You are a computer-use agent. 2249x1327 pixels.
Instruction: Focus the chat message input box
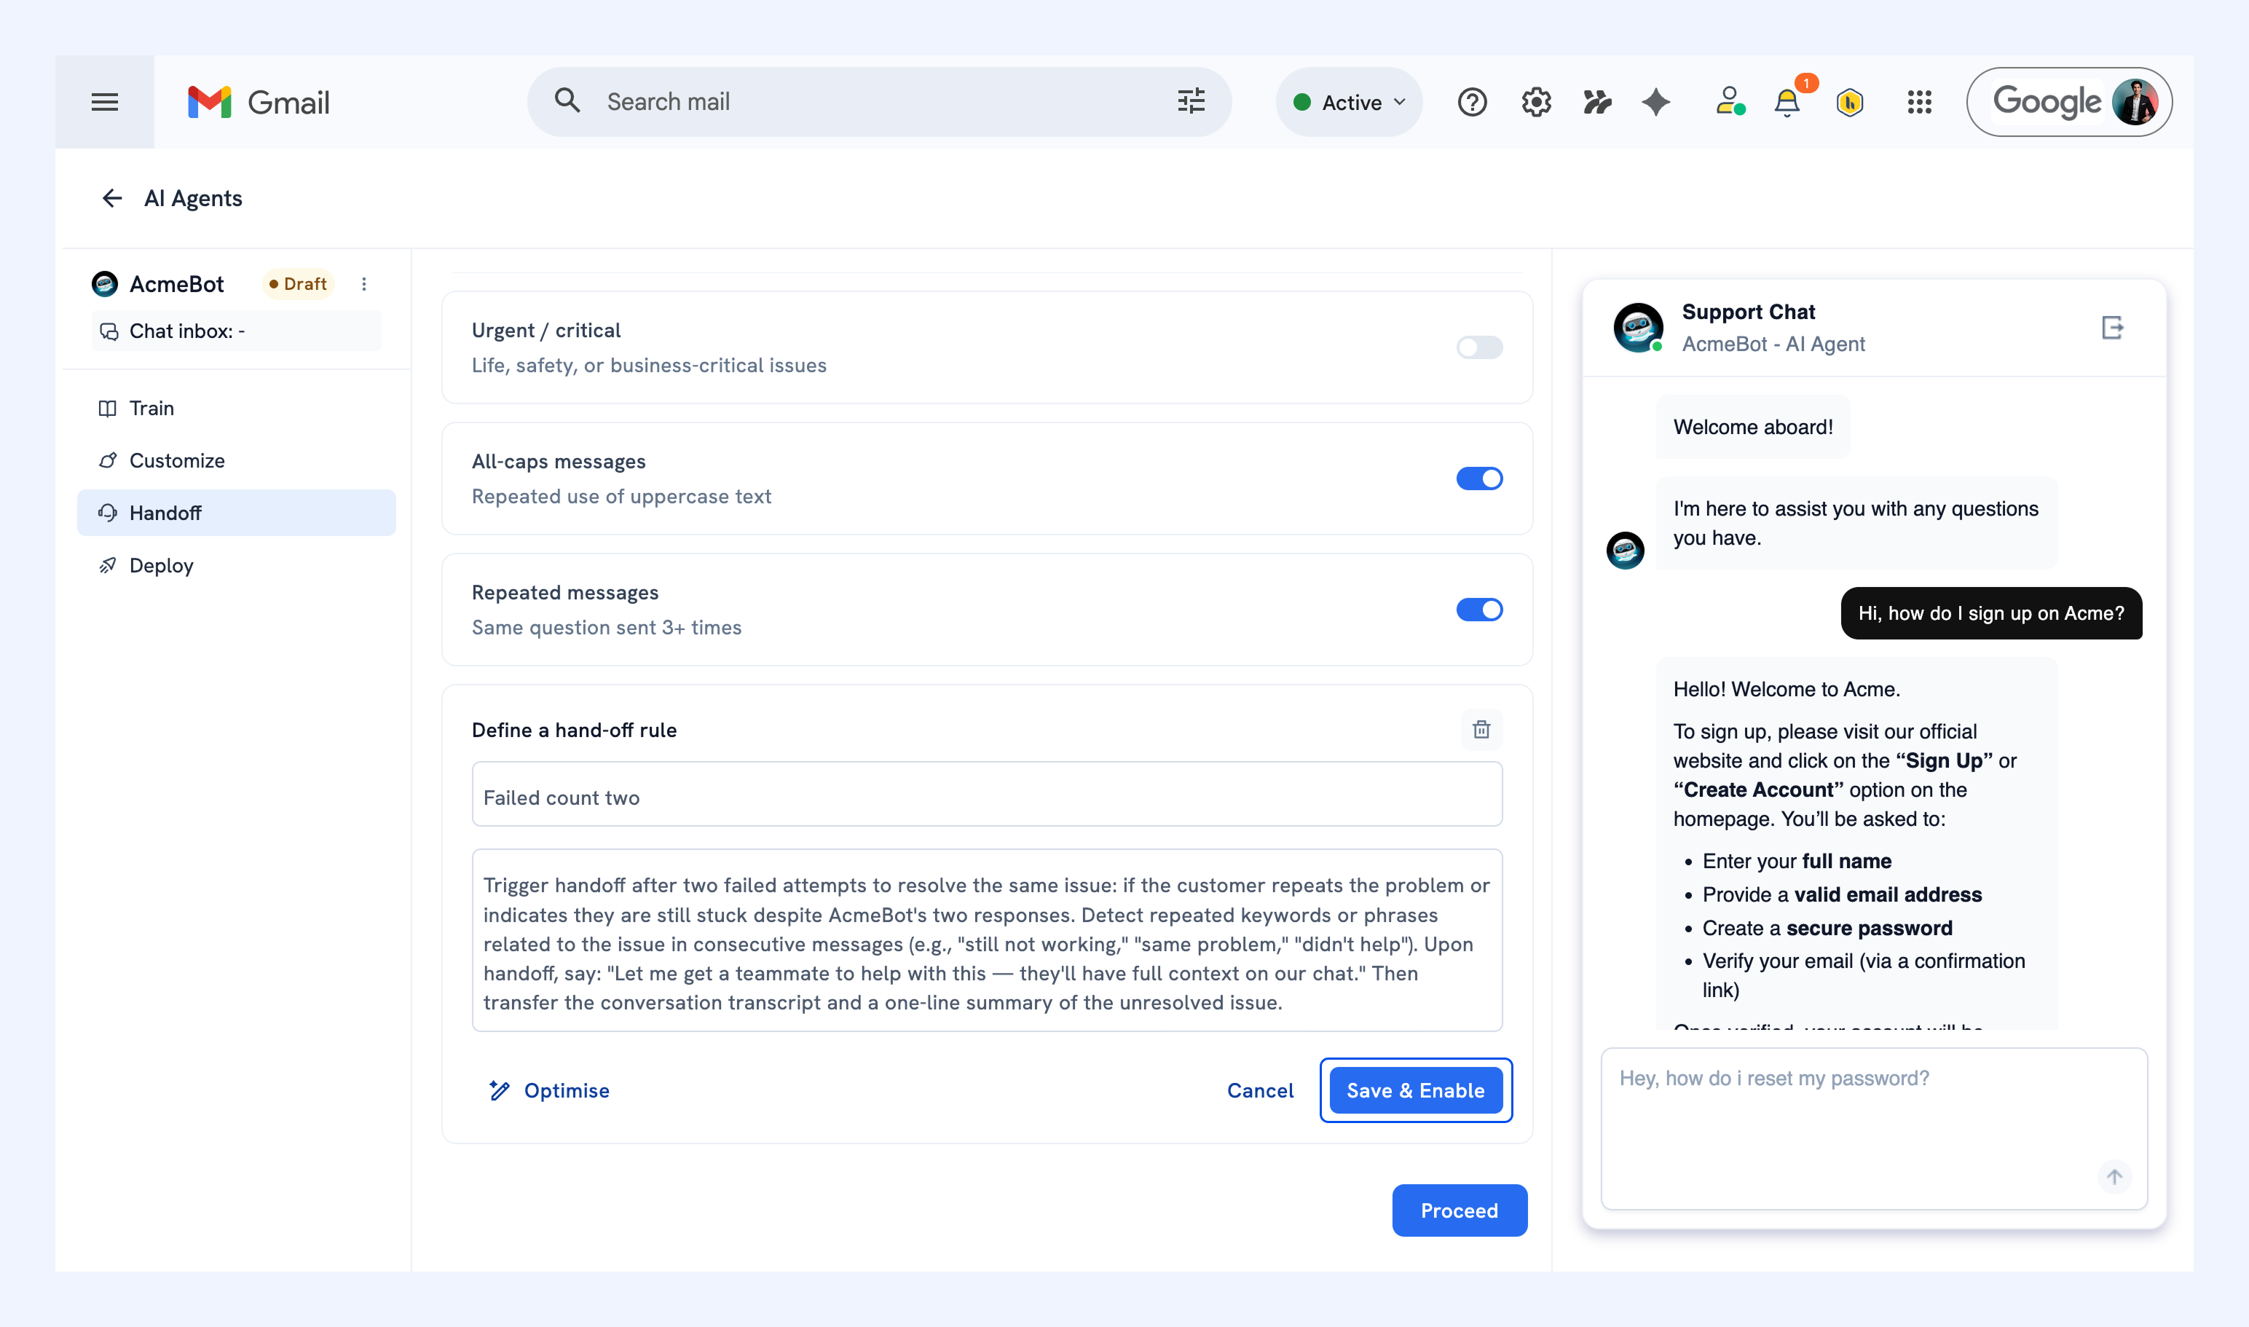1873,1127
